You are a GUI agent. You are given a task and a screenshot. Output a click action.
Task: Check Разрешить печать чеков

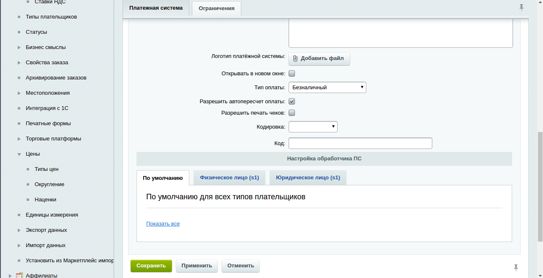pyautogui.click(x=292, y=113)
